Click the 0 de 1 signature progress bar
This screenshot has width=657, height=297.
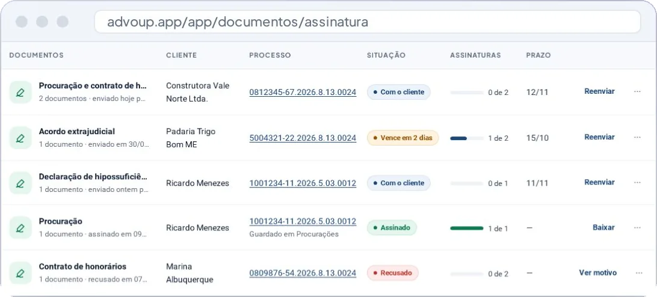tap(467, 183)
